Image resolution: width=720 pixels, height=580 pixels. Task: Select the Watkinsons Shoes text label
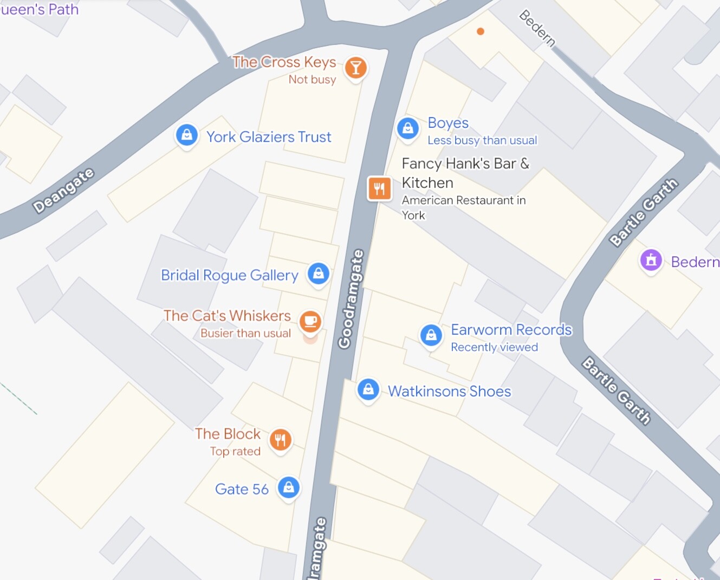[450, 391]
